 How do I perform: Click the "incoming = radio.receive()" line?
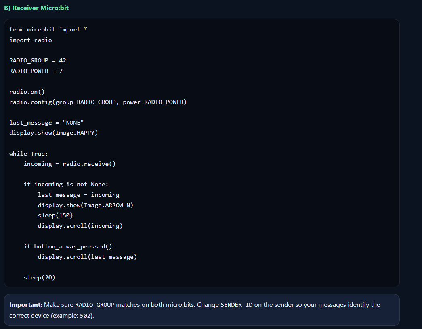[69, 164]
